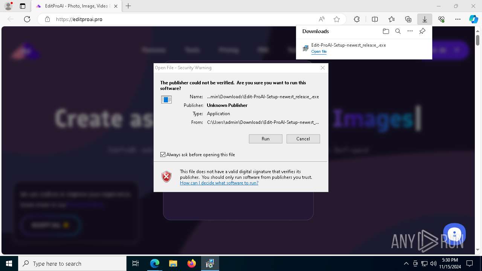482x271 pixels.
Task: Click the network tray icon
Action: [x=424, y=263]
